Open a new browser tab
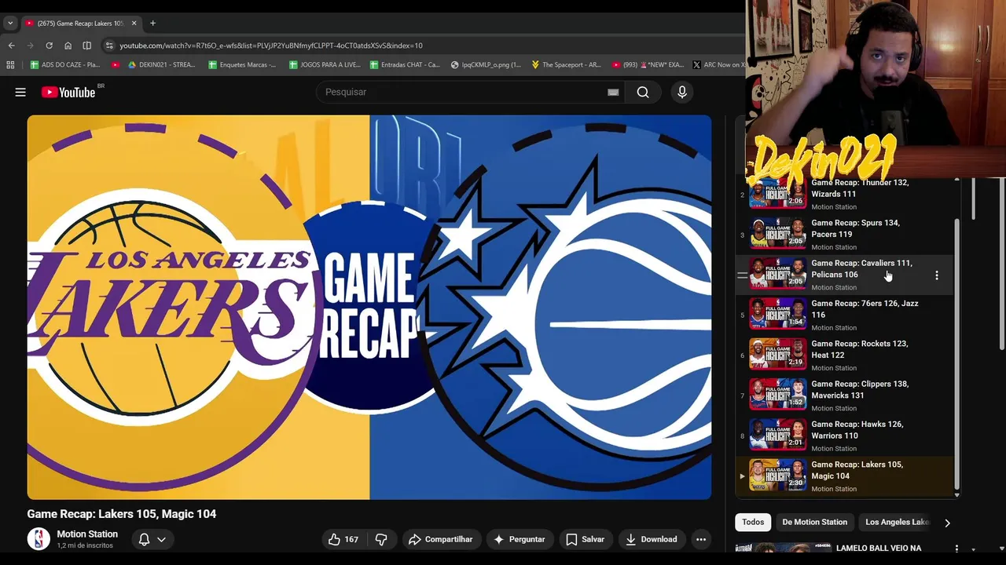Viewport: 1006px width, 565px height. tap(152, 23)
